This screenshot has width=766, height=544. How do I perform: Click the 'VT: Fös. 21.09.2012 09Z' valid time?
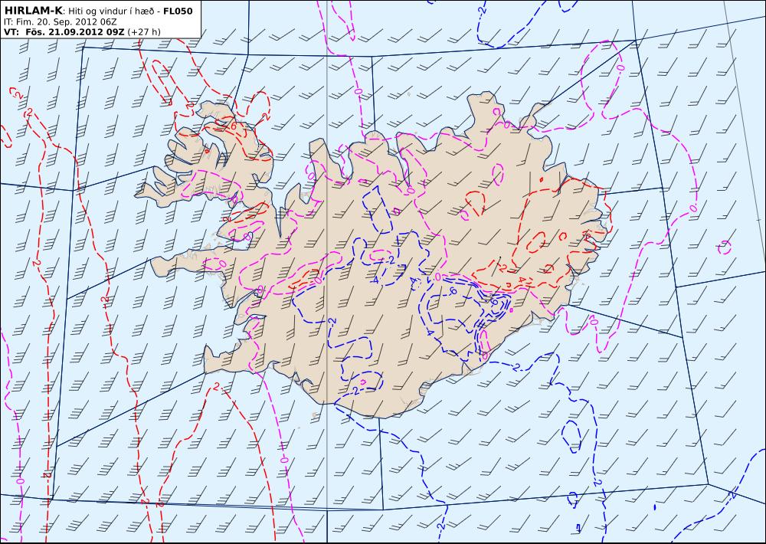[64, 32]
